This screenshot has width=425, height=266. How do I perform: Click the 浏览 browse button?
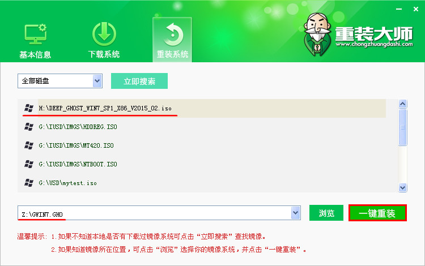[326, 213]
